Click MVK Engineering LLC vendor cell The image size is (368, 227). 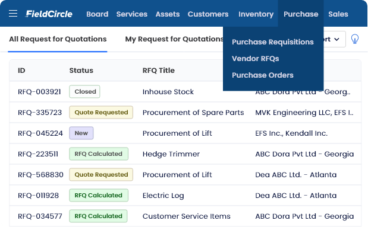click(304, 113)
